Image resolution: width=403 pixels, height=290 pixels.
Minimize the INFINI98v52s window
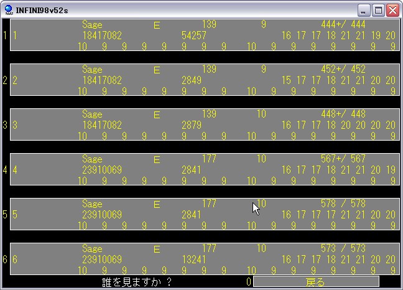click(364, 11)
